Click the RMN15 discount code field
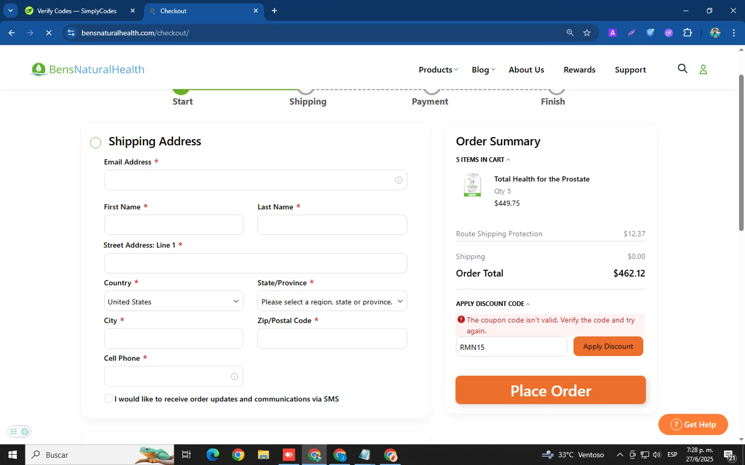This screenshot has width=745, height=465. (511, 347)
